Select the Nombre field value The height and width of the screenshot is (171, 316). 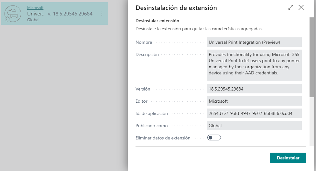(254, 42)
